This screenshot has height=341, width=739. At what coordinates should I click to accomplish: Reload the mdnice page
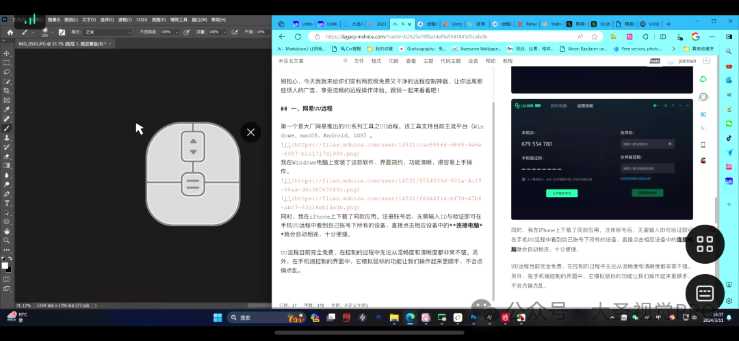[298, 36]
